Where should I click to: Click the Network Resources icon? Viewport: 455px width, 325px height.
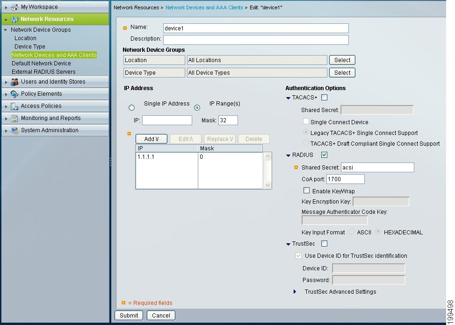(15, 19)
